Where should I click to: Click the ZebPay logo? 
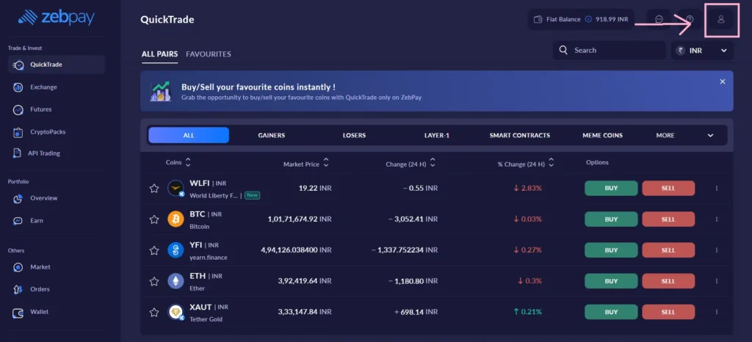(x=56, y=18)
